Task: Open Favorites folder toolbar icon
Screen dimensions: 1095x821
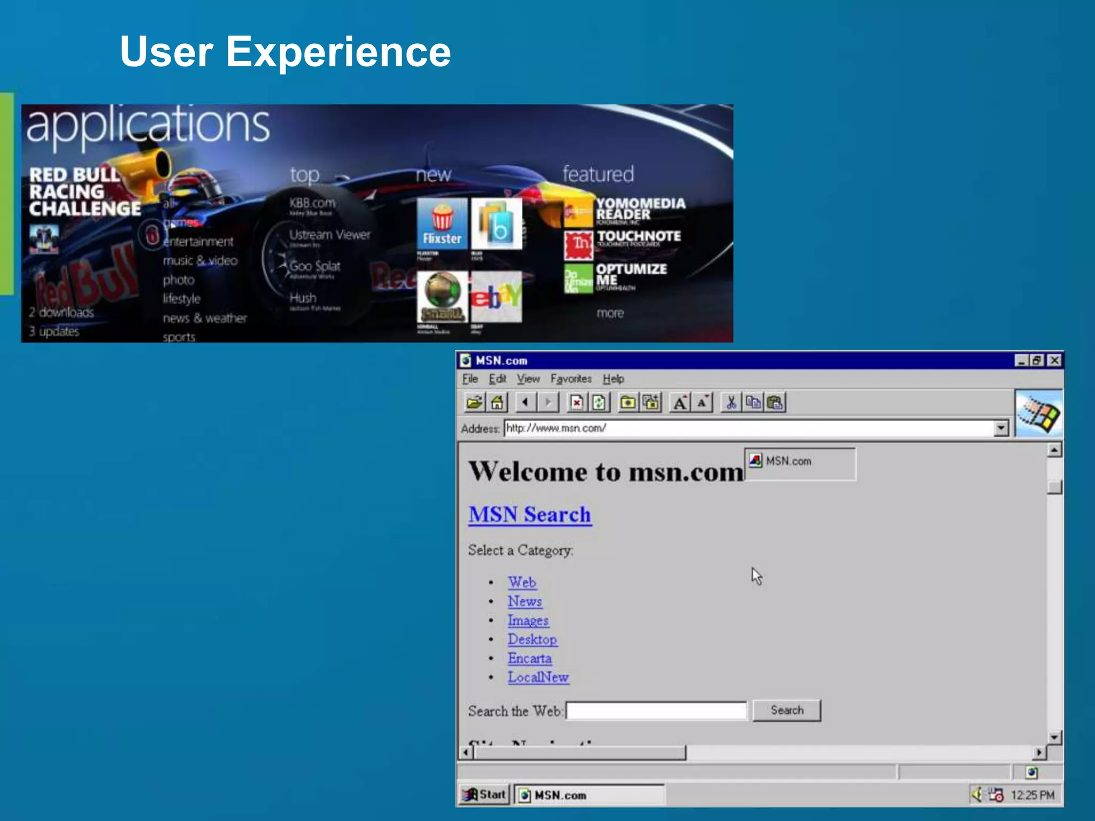Action: 628,402
